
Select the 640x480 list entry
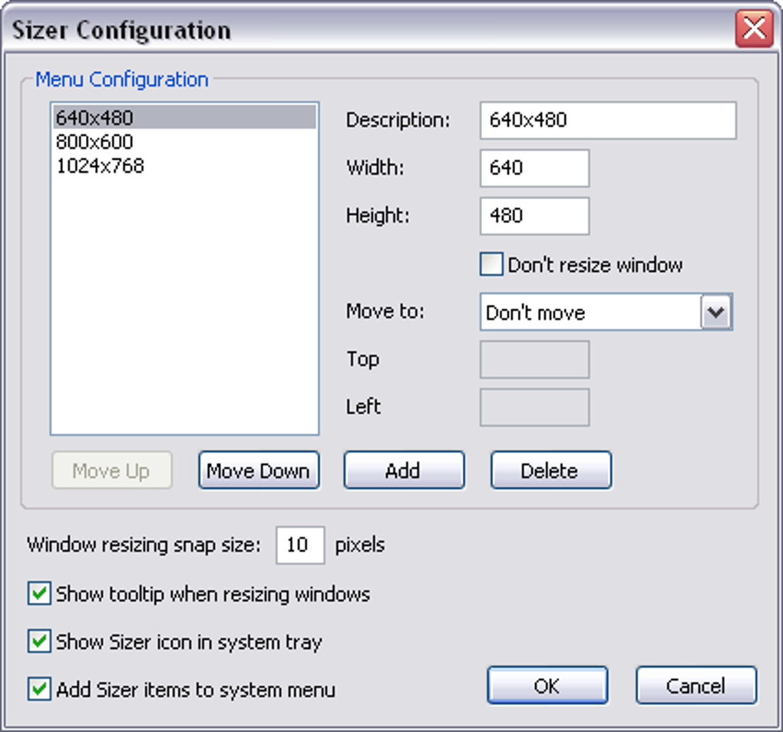[x=185, y=118]
